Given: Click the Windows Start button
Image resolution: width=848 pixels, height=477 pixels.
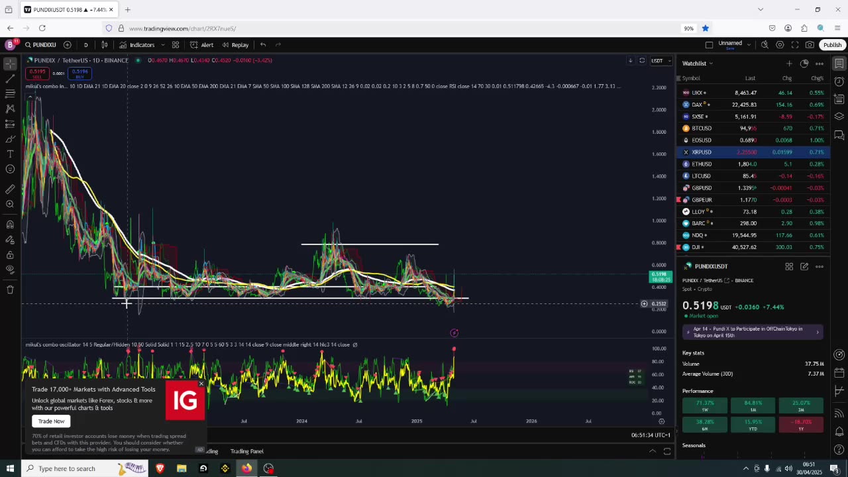Looking at the screenshot, I should coord(10,468).
